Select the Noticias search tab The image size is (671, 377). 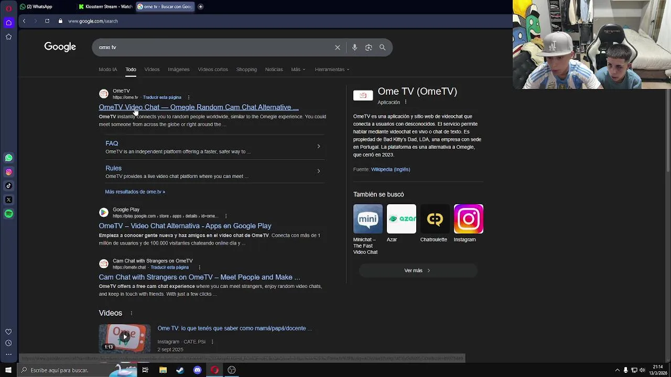[x=274, y=70]
